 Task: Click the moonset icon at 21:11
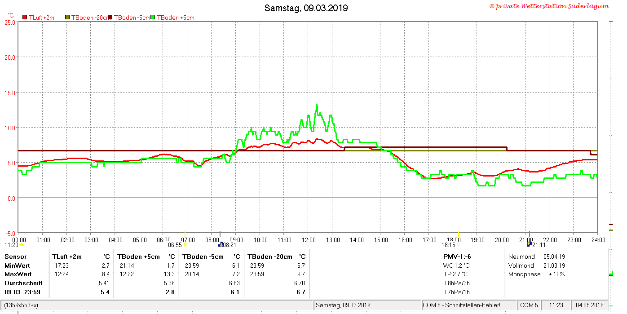(530, 245)
